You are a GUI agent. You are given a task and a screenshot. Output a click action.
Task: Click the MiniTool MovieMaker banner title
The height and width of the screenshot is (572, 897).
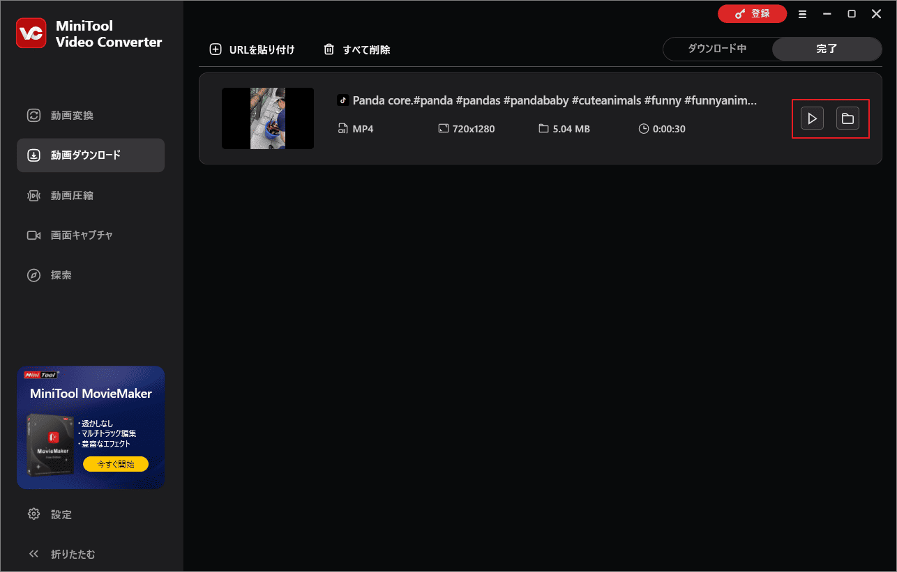point(91,394)
